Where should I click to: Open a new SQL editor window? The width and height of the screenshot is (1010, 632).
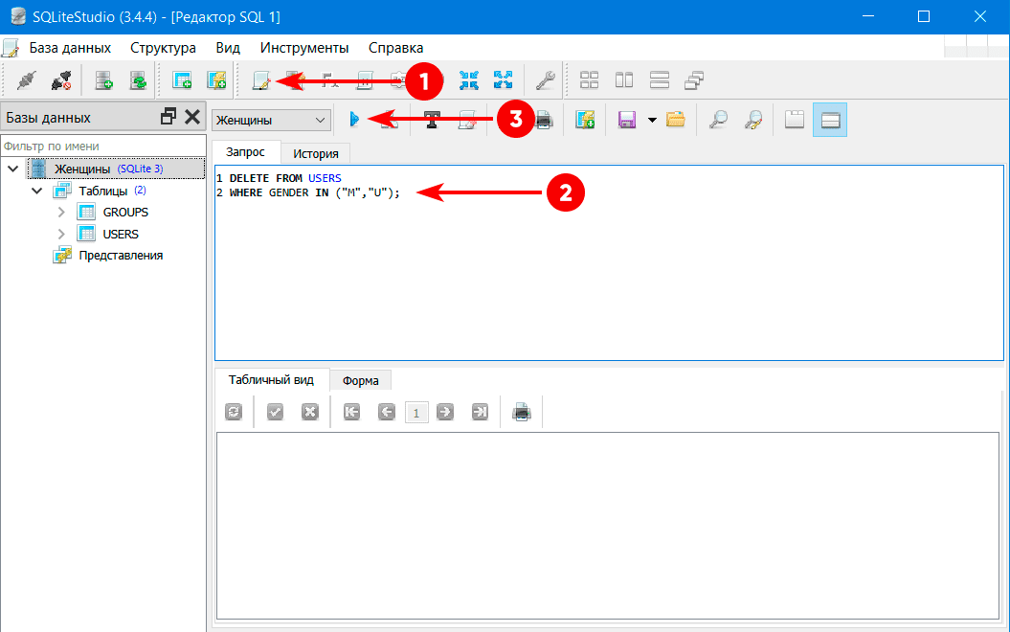(259, 80)
